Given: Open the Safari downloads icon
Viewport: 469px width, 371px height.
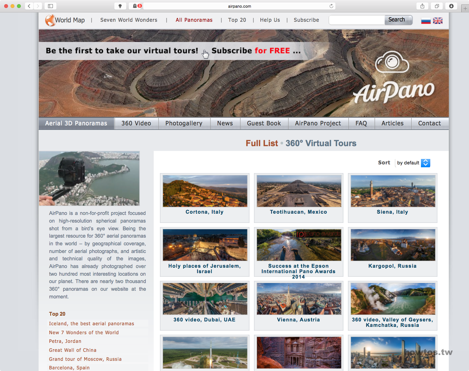Looking at the screenshot, I should click(x=451, y=6).
